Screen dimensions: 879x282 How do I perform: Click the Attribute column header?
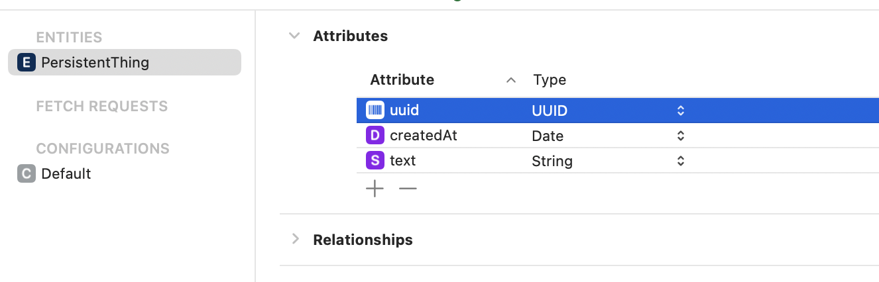click(x=402, y=80)
